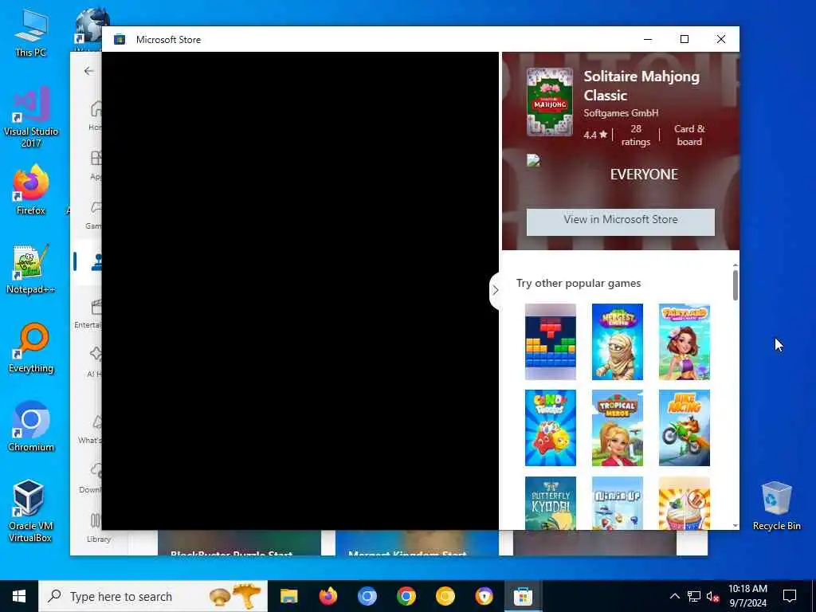The image size is (816, 612).
Task: Click the muted volume icon in the tray
Action: point(713,596)
